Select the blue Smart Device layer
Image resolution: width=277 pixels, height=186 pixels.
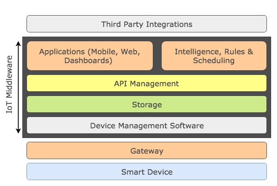point(146,172)
